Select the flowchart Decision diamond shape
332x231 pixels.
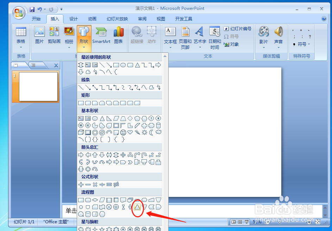[95, 200]
